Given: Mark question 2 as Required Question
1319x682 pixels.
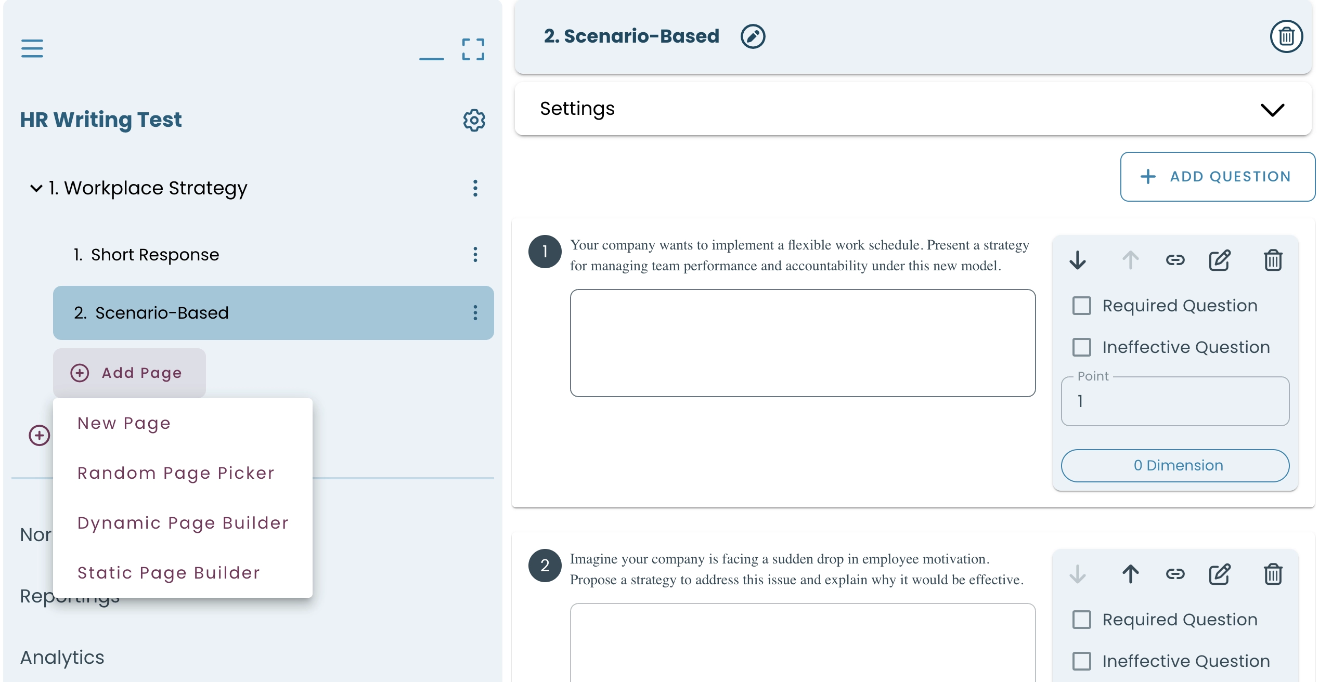Looking at the screenshot, I should coord(1082,620).
